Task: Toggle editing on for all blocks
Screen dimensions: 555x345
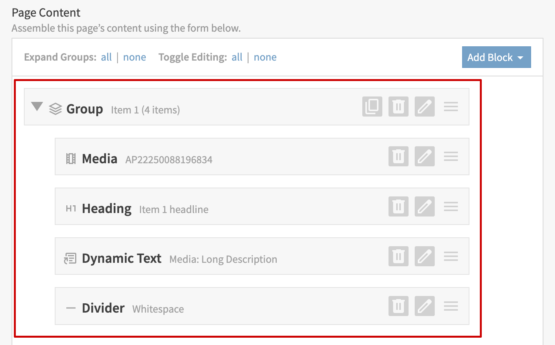Action: pyautogui.click(x=237, y=57)
